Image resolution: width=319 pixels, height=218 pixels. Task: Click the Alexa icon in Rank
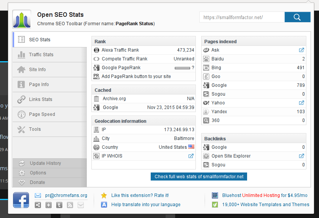pos(96,50)
